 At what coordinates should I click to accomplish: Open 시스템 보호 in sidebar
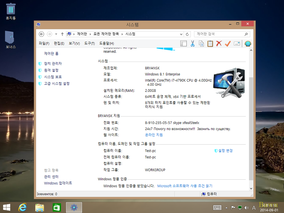click(53, 77)
